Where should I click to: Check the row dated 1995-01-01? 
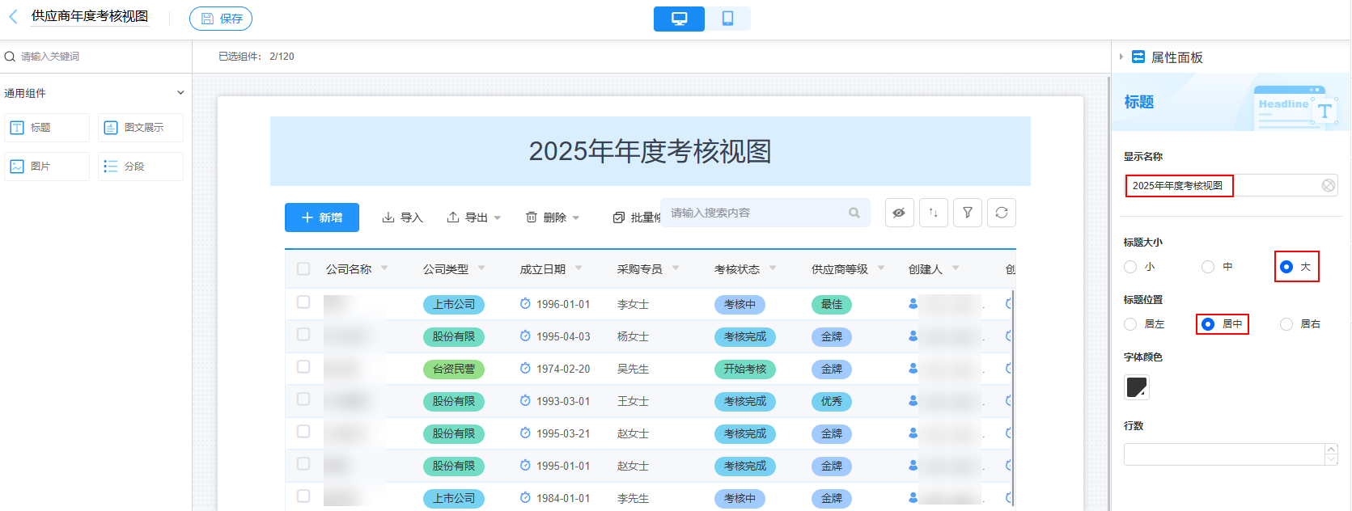pos(303,464)
